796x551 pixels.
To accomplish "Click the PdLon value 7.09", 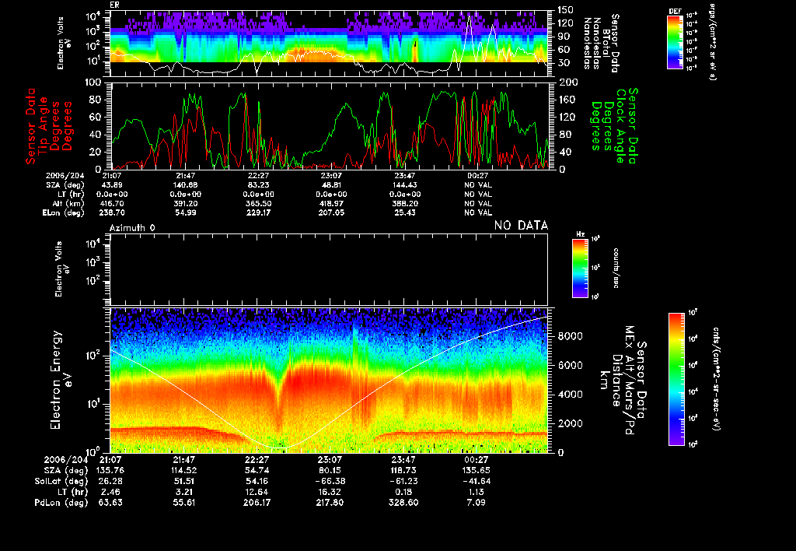I will (476, 502).
